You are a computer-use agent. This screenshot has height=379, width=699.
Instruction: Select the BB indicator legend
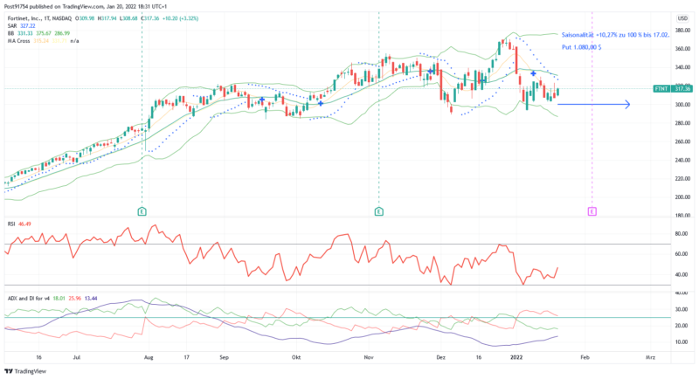(11, 33)
